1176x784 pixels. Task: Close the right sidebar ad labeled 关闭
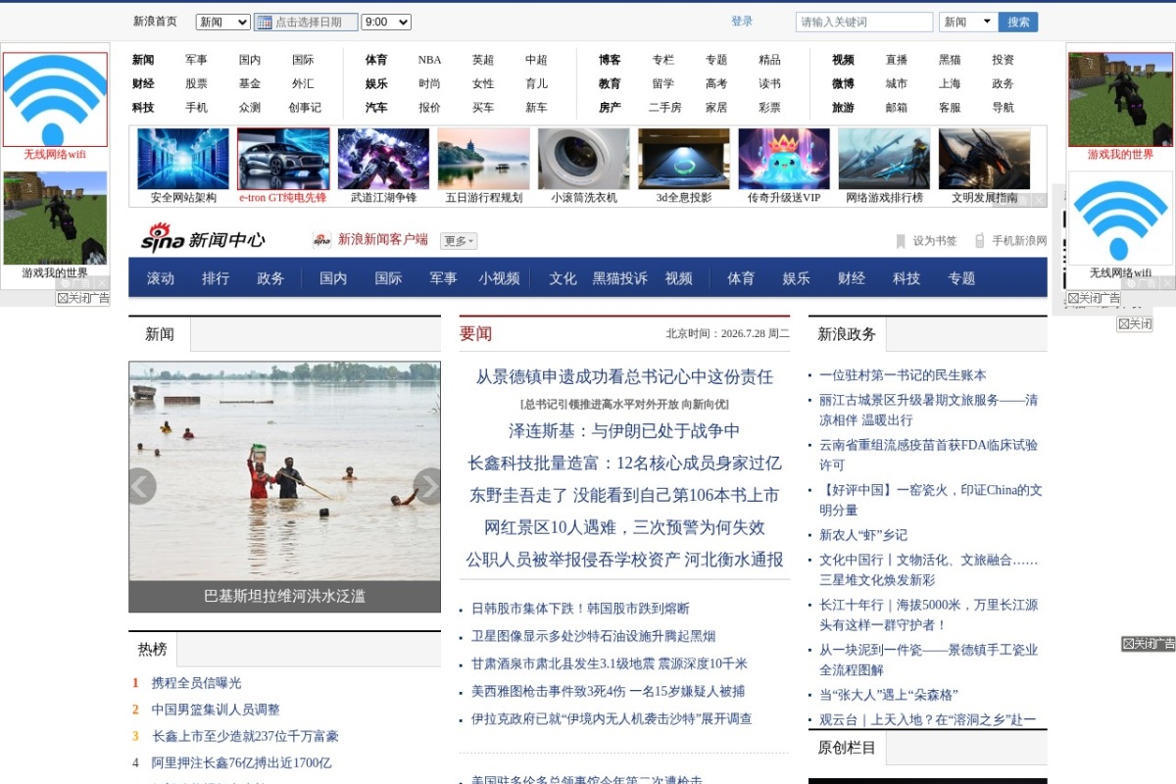pos(1134,323)
